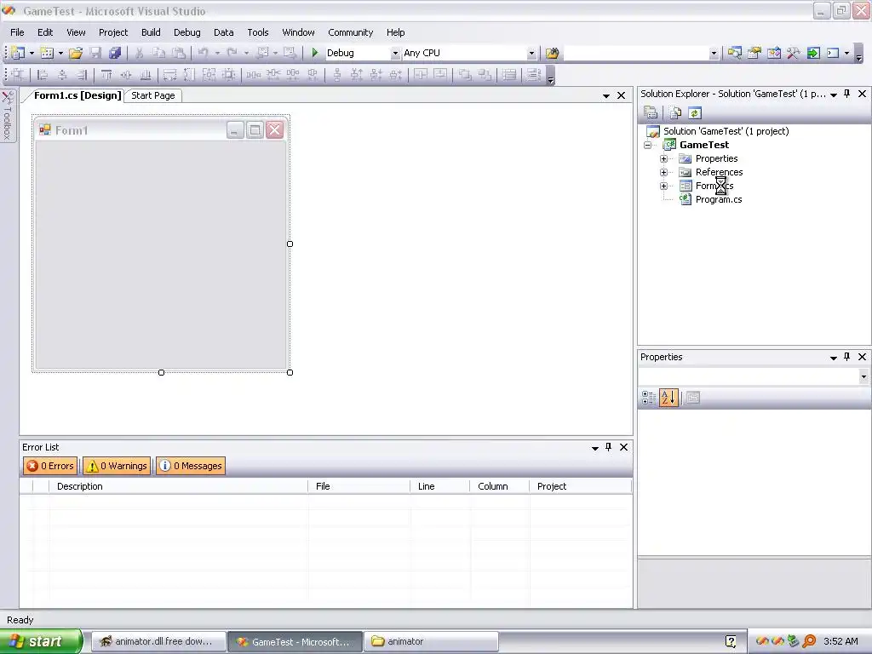Toggle the 0 Warnings filter
The image size is (872, 654).
tap(118, 466)
